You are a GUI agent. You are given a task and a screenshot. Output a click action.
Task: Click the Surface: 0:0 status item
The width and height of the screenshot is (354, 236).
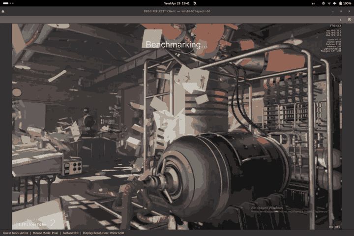(x=70, y=233)
